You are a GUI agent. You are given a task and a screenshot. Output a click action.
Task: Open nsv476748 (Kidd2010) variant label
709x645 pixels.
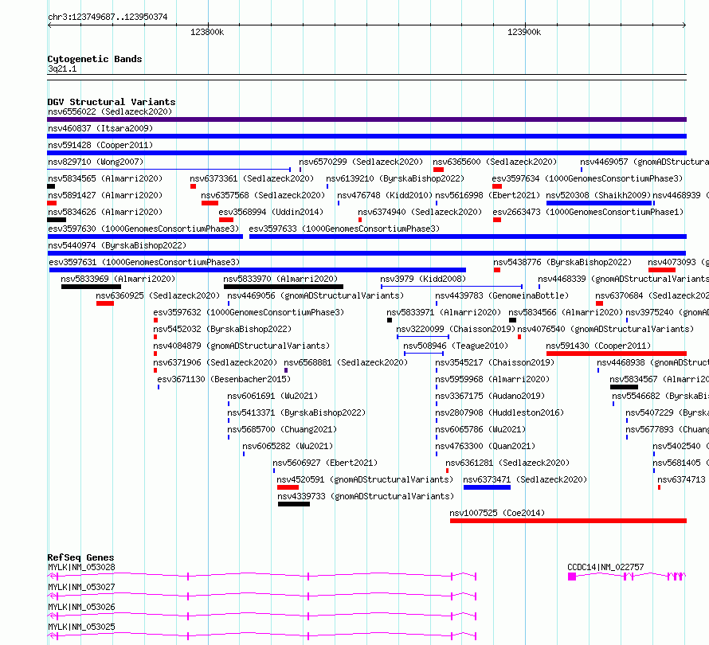tap(385, 195)
